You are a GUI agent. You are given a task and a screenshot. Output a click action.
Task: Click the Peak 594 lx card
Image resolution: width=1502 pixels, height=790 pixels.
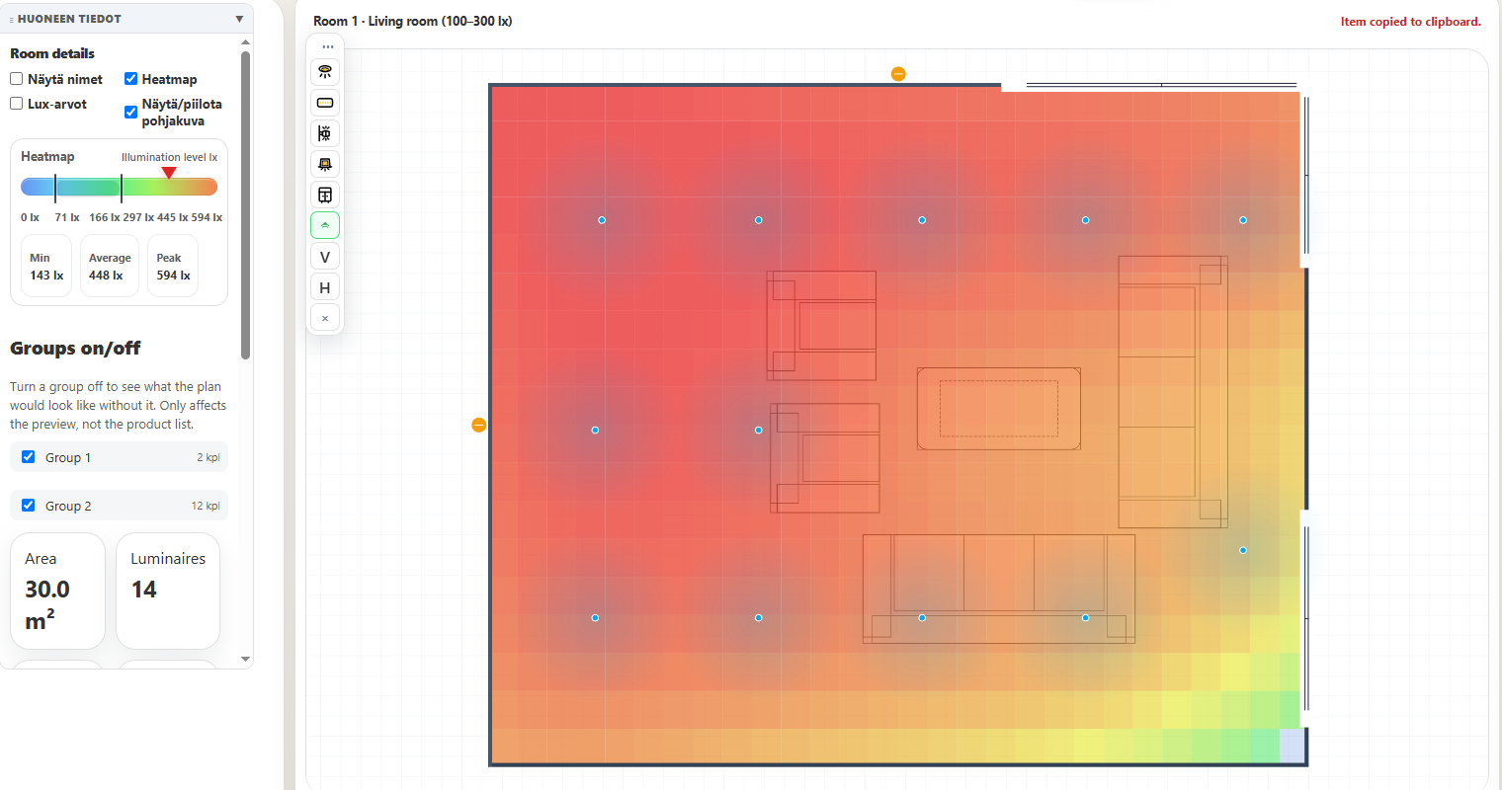coord(173,266)
